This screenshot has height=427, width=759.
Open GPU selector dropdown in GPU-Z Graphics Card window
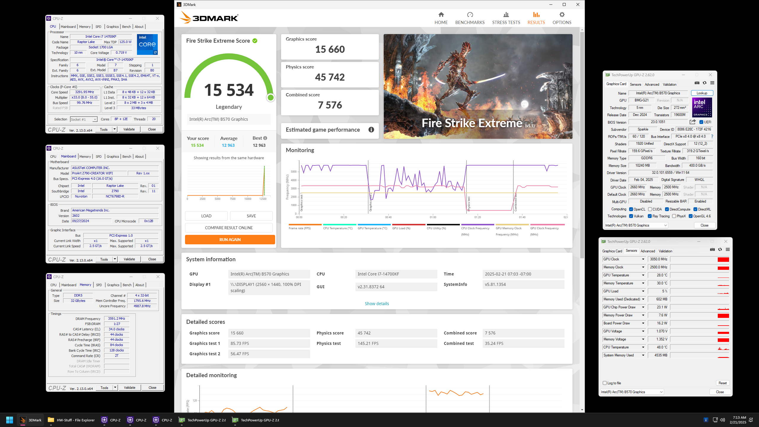[x=636, y=225]
